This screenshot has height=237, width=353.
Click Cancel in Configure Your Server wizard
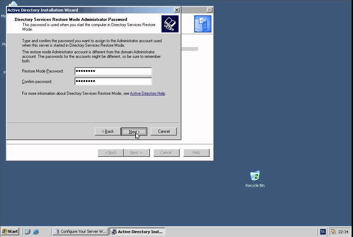(166, 153)
